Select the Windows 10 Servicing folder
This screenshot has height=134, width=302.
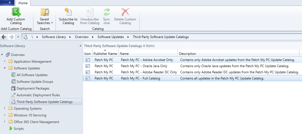pyautogui.click(x=30, y=115)
